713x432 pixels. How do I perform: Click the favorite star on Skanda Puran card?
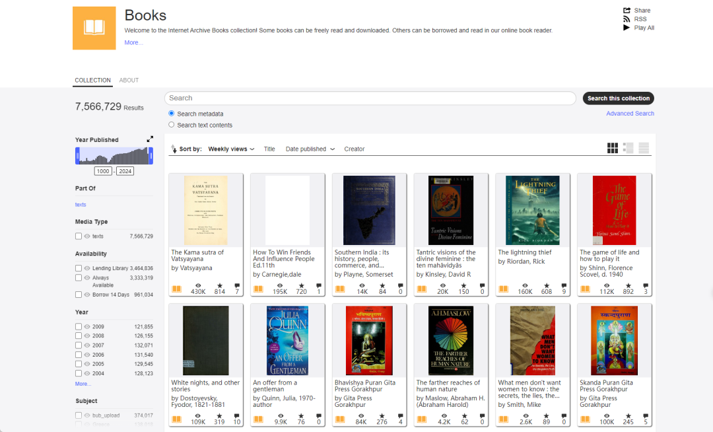(x=628, y=416)
